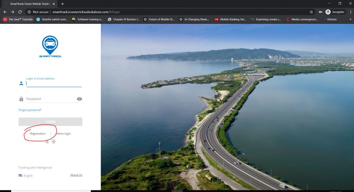Screen dimensions: 354x192
Task: Focus the Login or Email address field
Action: [x=54, y=83]
